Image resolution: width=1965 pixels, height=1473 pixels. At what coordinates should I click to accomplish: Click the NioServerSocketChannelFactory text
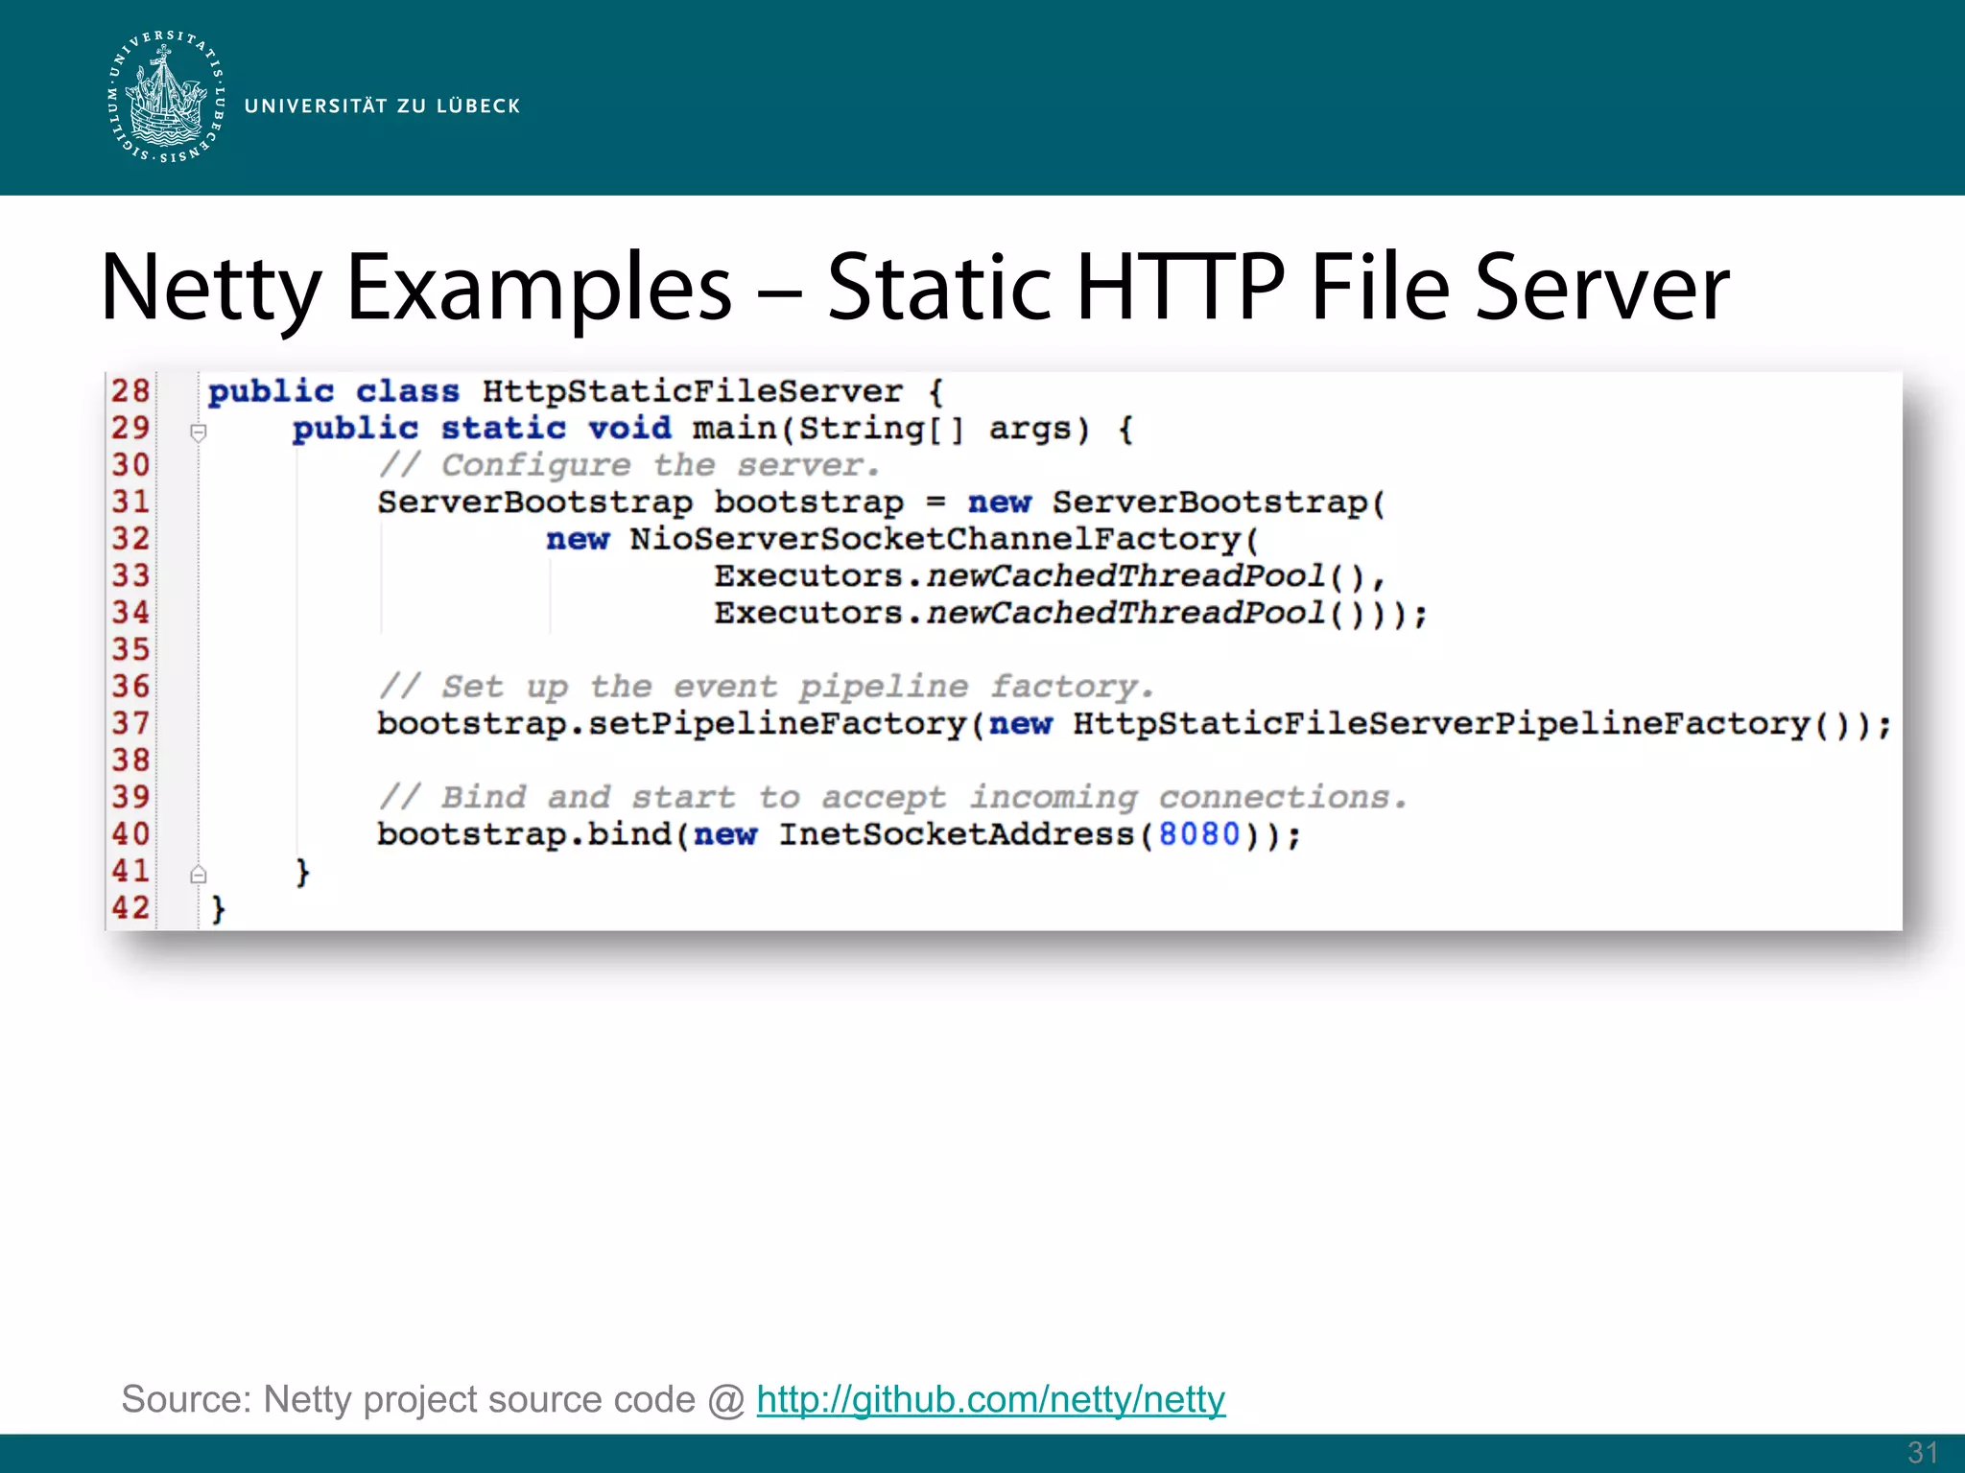pos(935,539)
